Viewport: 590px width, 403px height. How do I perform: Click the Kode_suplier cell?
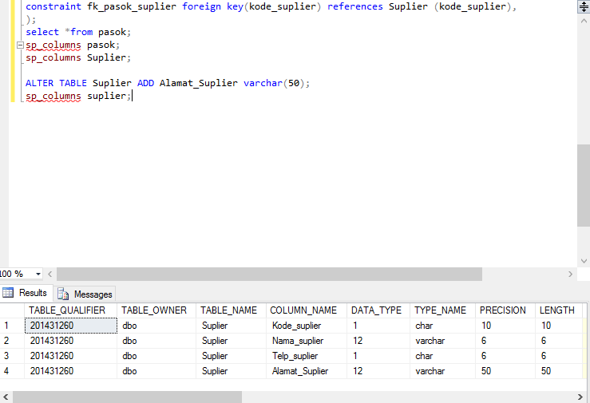pos(307,326)
